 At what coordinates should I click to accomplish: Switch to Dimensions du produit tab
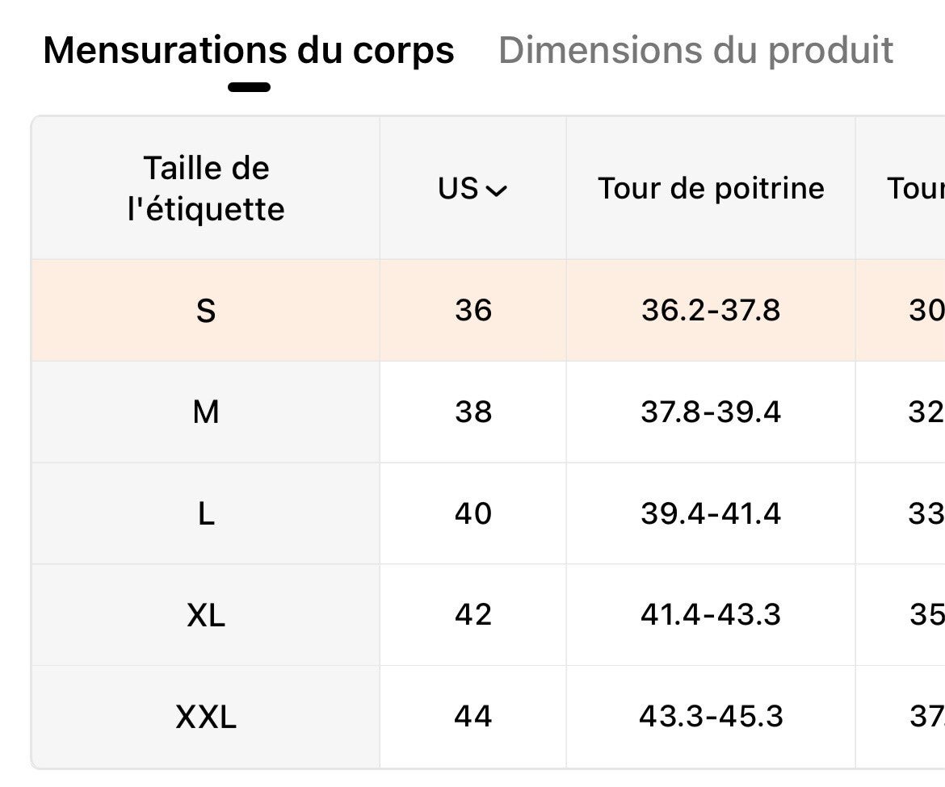695,50
